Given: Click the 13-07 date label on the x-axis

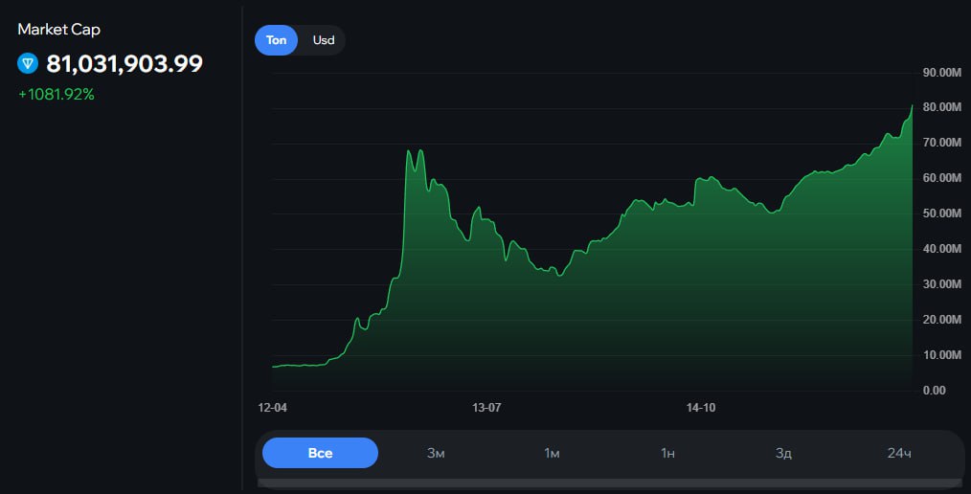Looking at the screenshot, I should click(x=486, y=408).
